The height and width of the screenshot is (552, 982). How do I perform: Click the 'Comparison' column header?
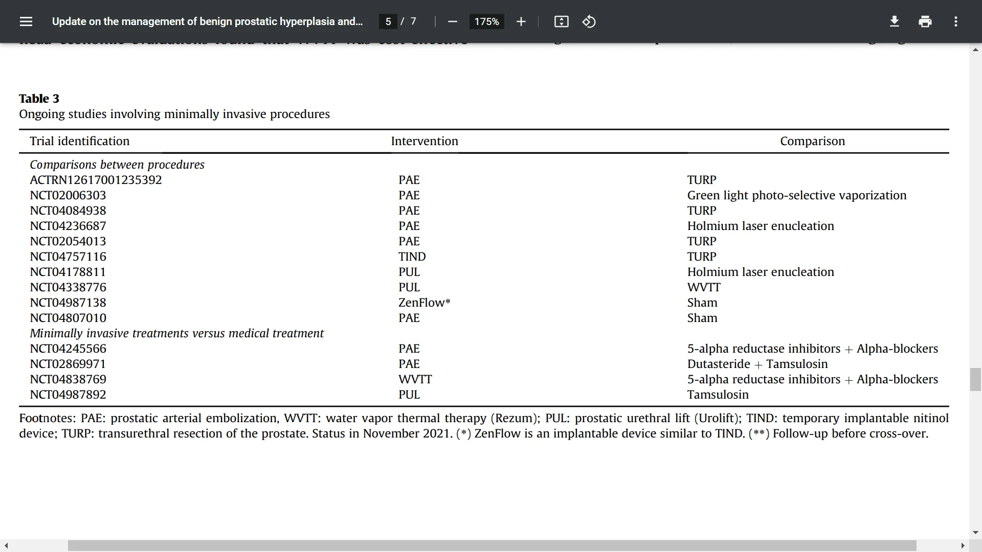[812, 141]
